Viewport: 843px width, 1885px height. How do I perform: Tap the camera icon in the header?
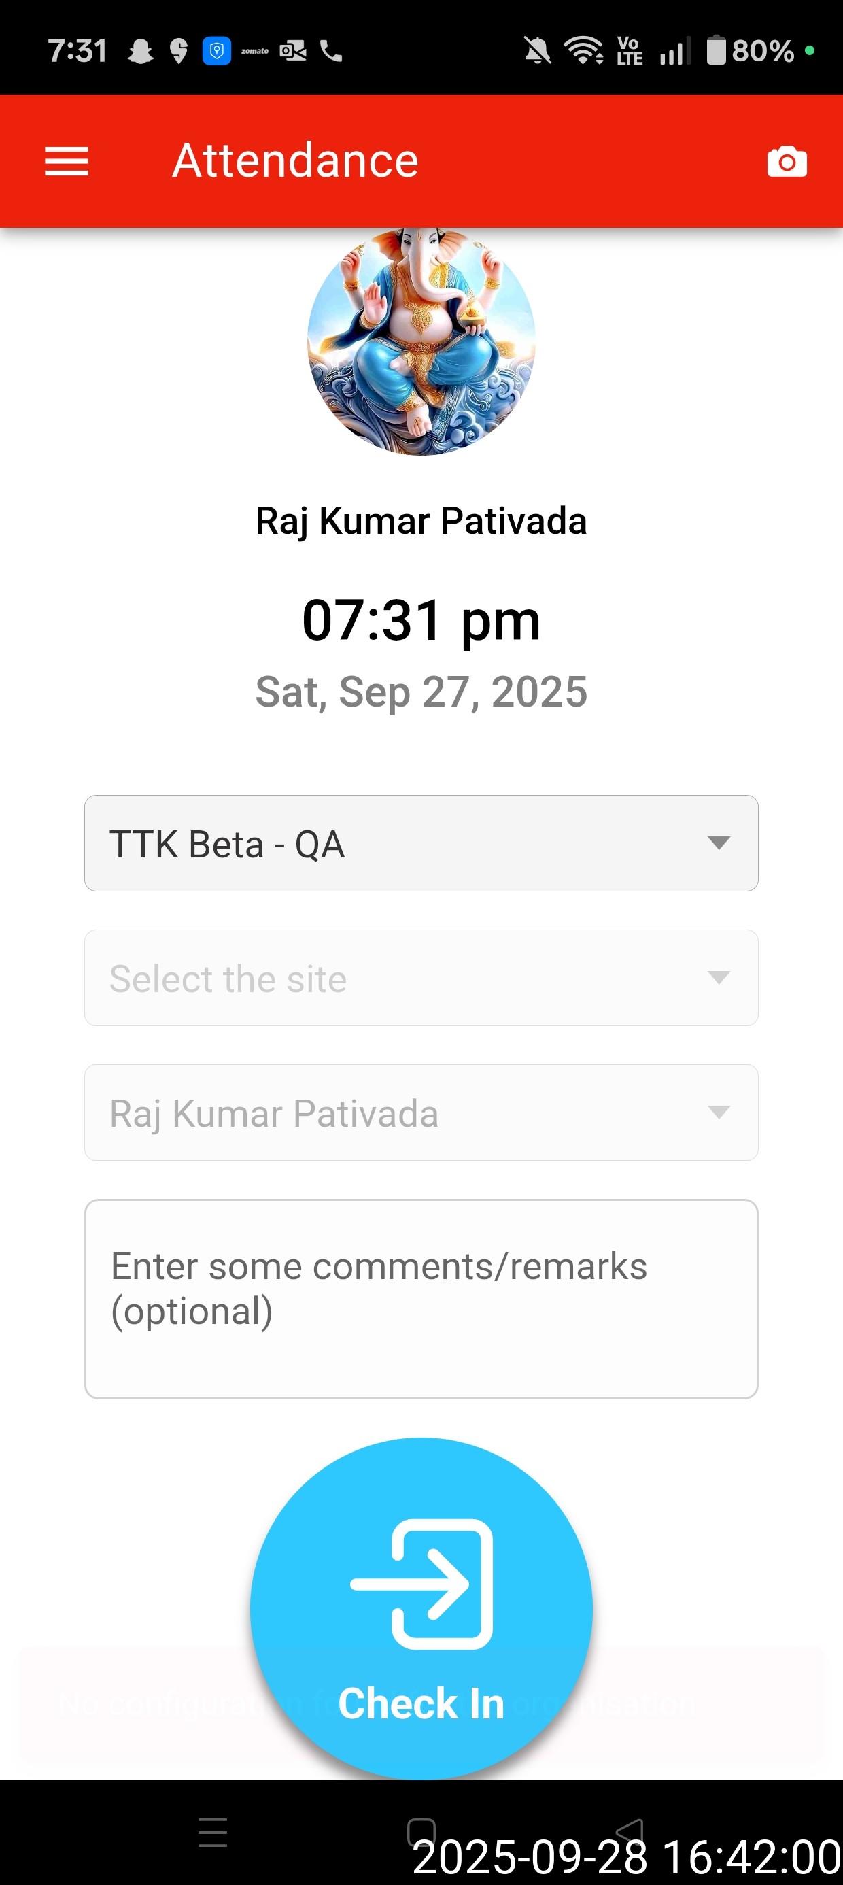click(x=787, y=162)
